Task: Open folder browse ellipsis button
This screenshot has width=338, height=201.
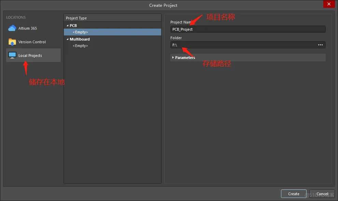Action: pyautogui.click(x=320, y=45)
